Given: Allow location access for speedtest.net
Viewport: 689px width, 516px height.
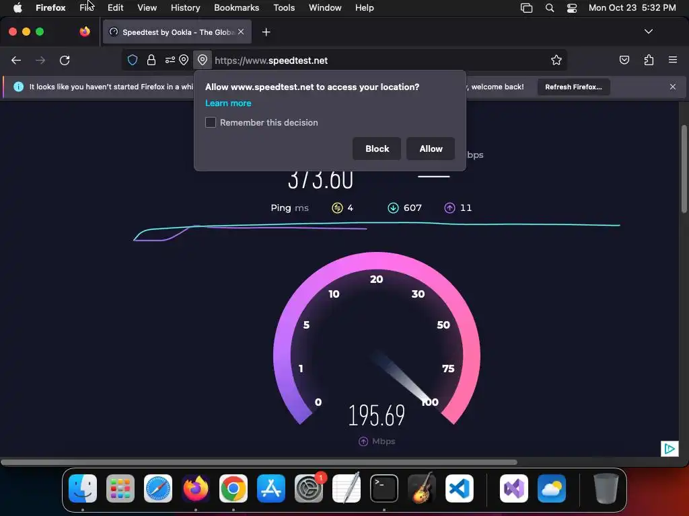Looking at the screenshot, I should tap(431, 148).
